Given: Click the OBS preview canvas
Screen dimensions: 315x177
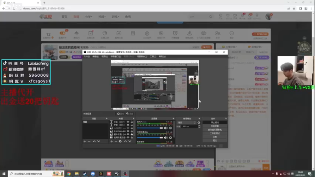Looking at the screenshot, I should click(x=155, y=85).
